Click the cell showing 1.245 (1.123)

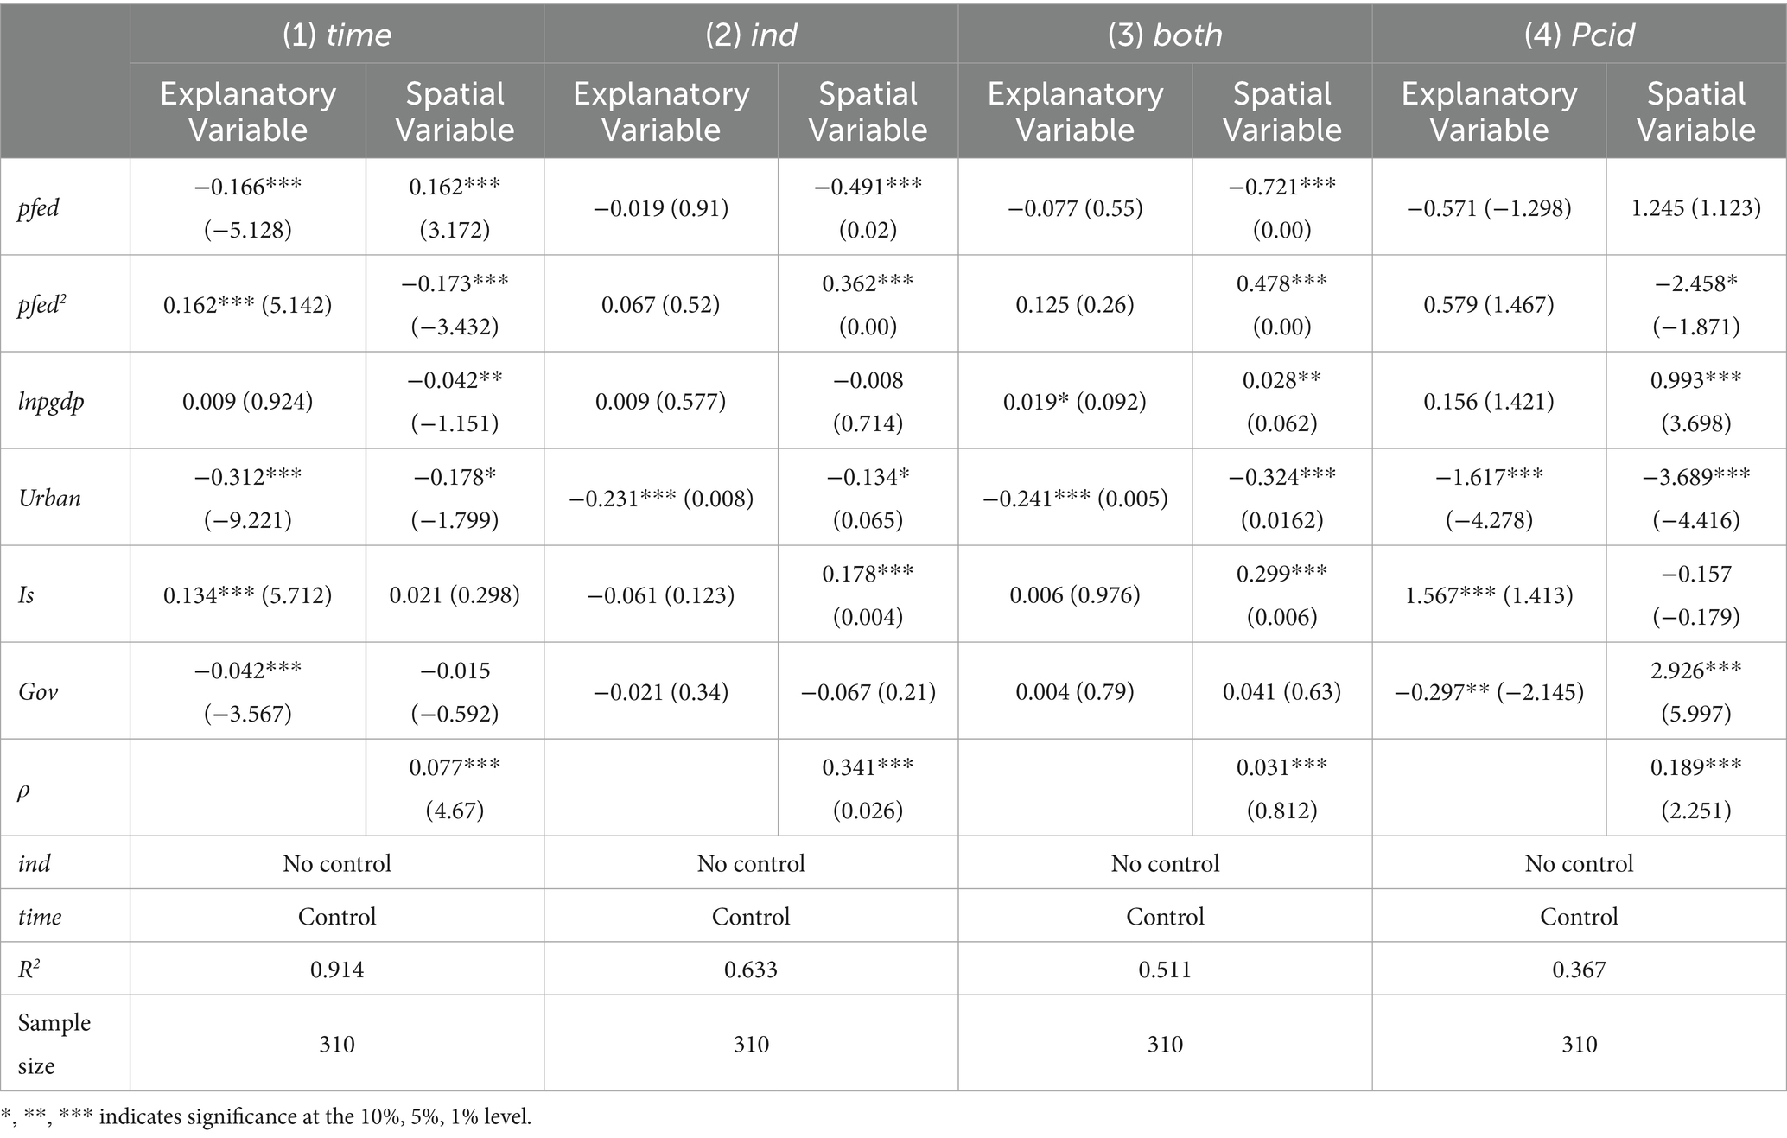tap(1695, 208)
